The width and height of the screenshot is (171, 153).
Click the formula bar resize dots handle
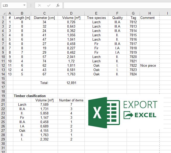(x=31, y=5)
